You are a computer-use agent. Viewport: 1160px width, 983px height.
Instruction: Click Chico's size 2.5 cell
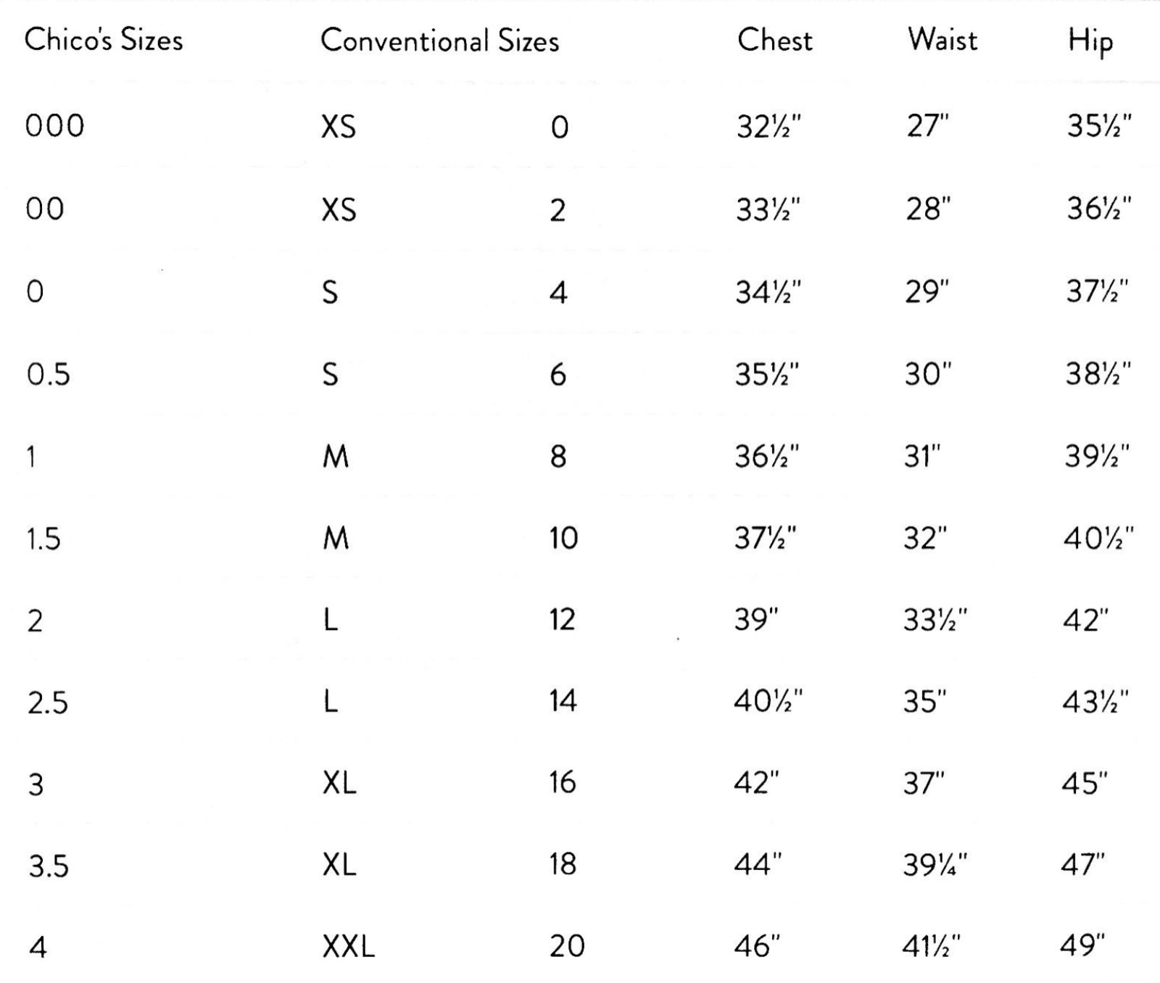[48, 703]
